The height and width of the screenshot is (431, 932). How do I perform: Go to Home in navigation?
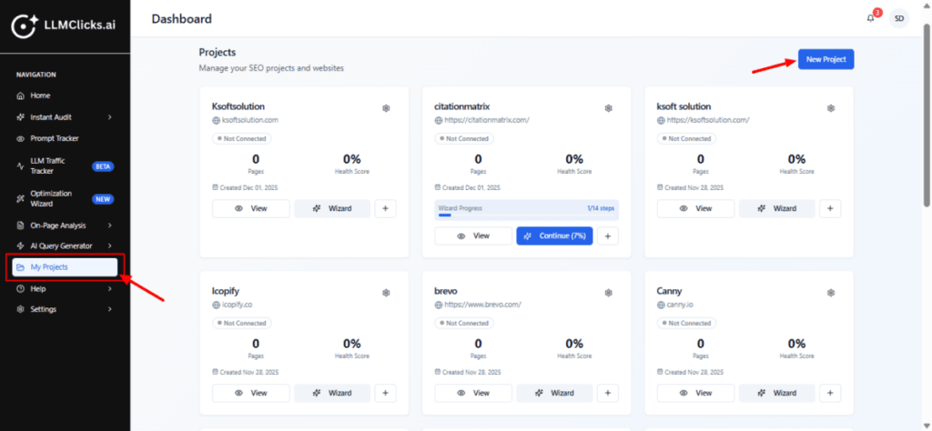pyautogui.click(x=39, y=95)
